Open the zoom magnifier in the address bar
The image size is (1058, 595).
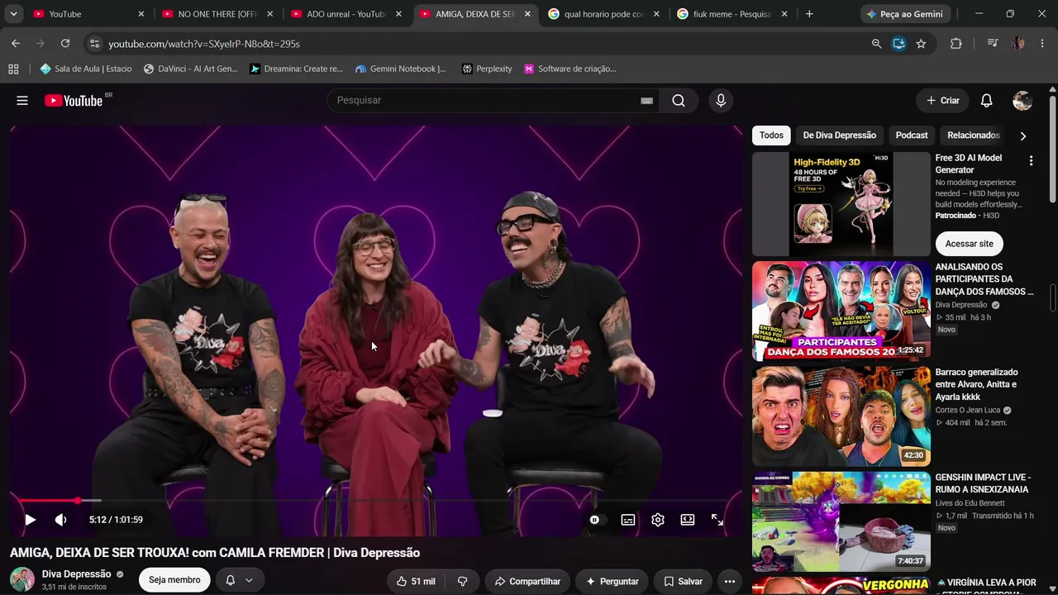[876, 44]
